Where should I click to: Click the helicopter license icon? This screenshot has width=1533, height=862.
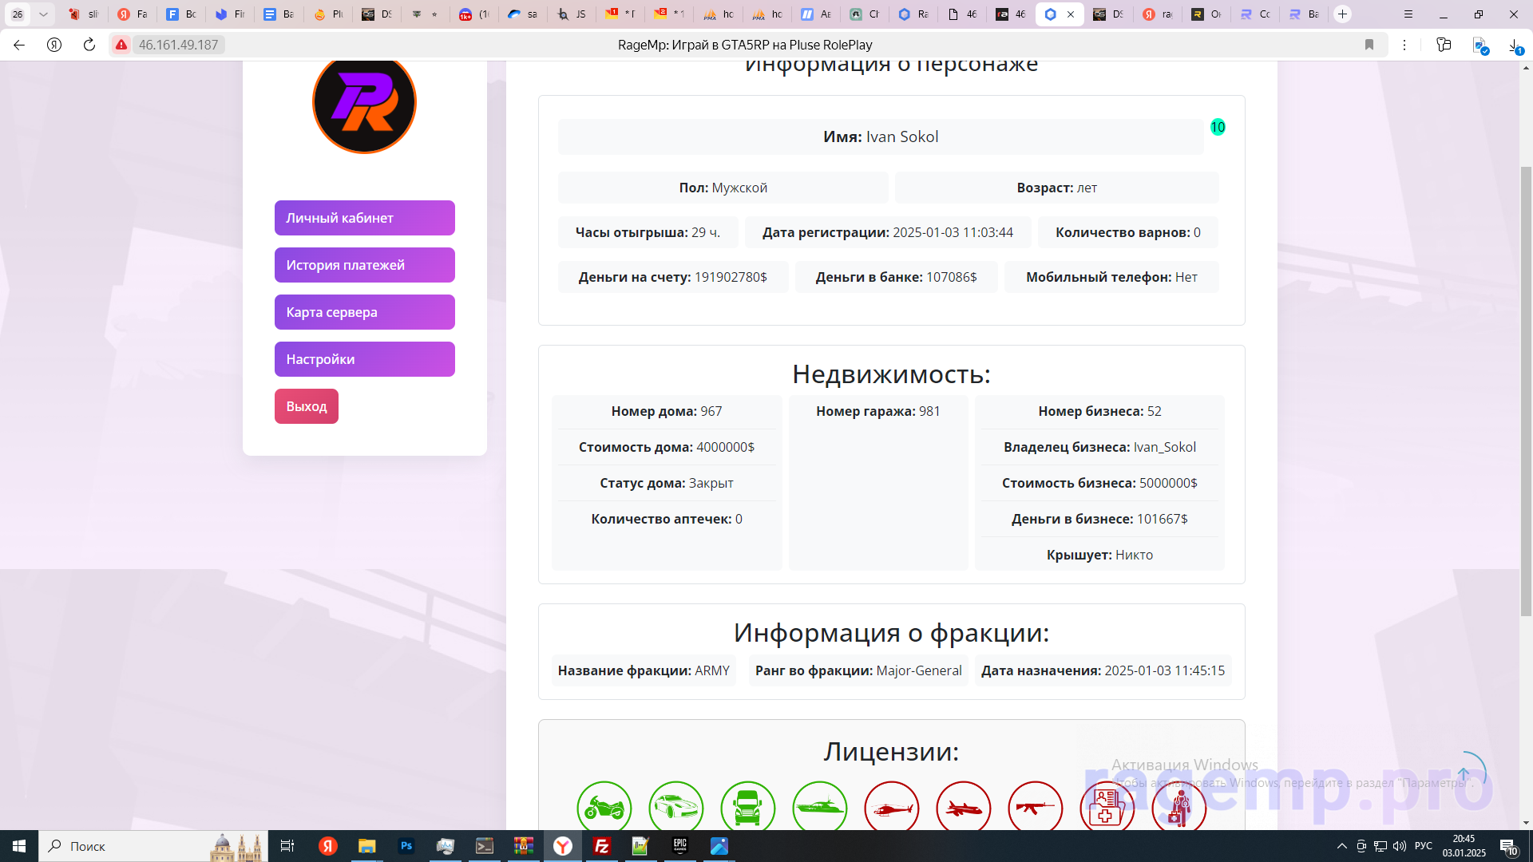(892, 807)
